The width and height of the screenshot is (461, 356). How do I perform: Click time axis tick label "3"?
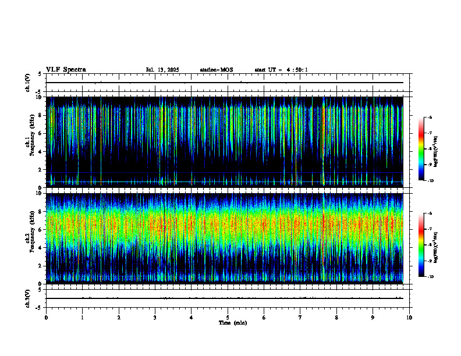155,318
